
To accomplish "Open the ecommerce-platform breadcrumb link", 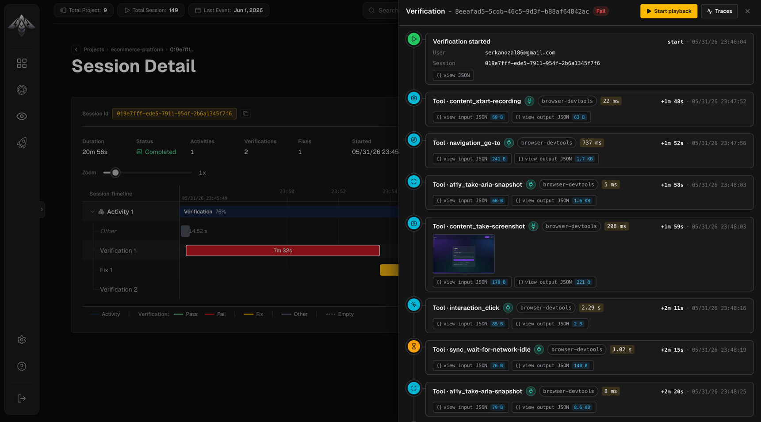I will point(137,49).
